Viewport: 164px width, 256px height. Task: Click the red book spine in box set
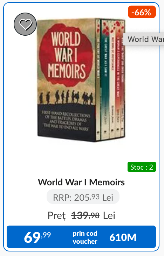point(119,79)
